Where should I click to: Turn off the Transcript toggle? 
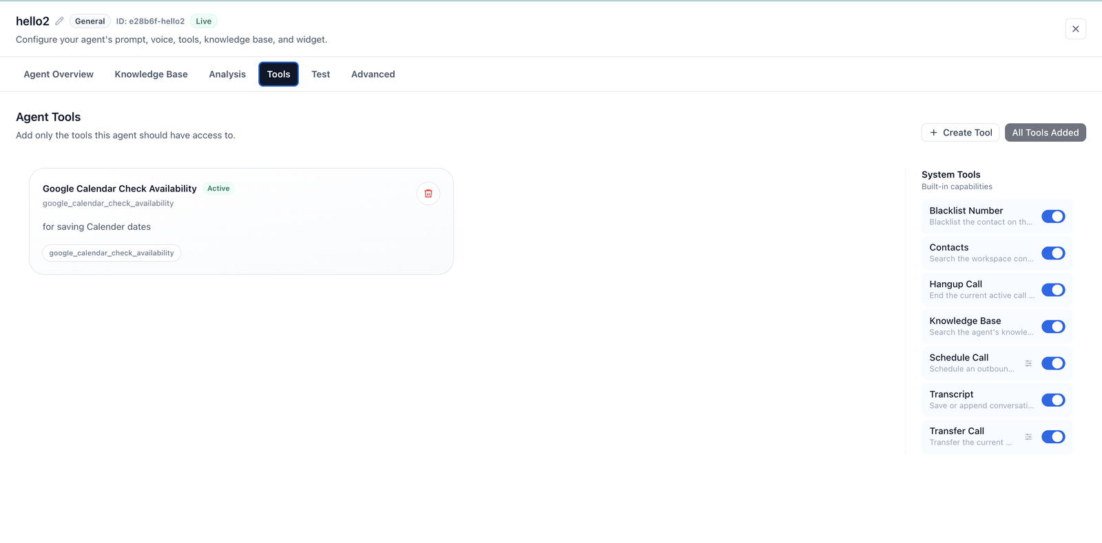click(1053, 400)
